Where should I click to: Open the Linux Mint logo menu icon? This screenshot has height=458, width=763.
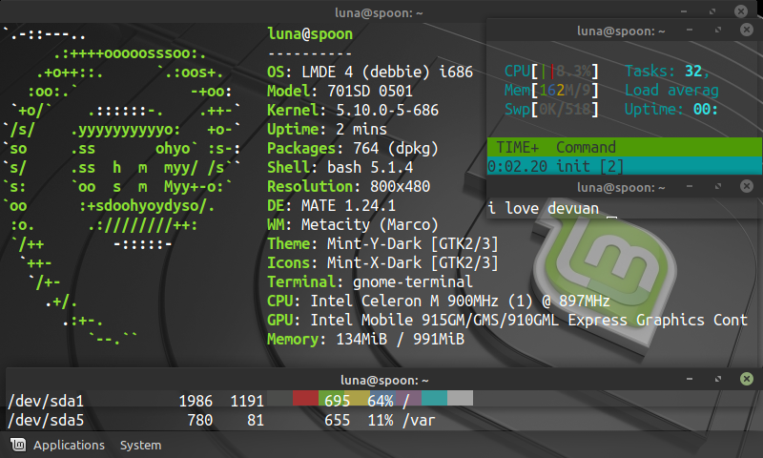pyautogui.click(x=18, y=445)
